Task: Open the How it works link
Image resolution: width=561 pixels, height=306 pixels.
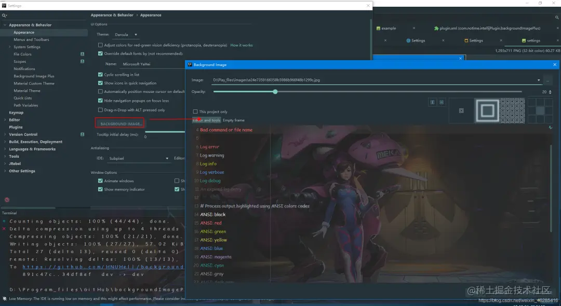Action: click(242, 45)
